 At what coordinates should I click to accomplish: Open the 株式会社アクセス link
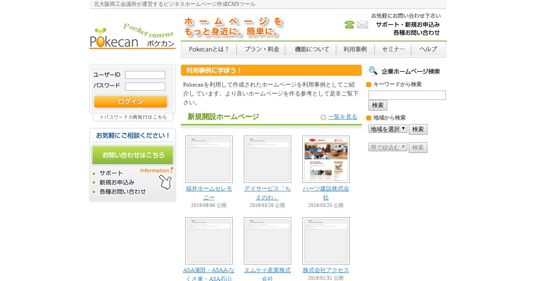click(326, 270)
